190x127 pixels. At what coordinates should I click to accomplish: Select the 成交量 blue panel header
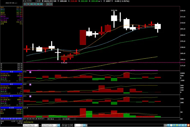(11, 108)
